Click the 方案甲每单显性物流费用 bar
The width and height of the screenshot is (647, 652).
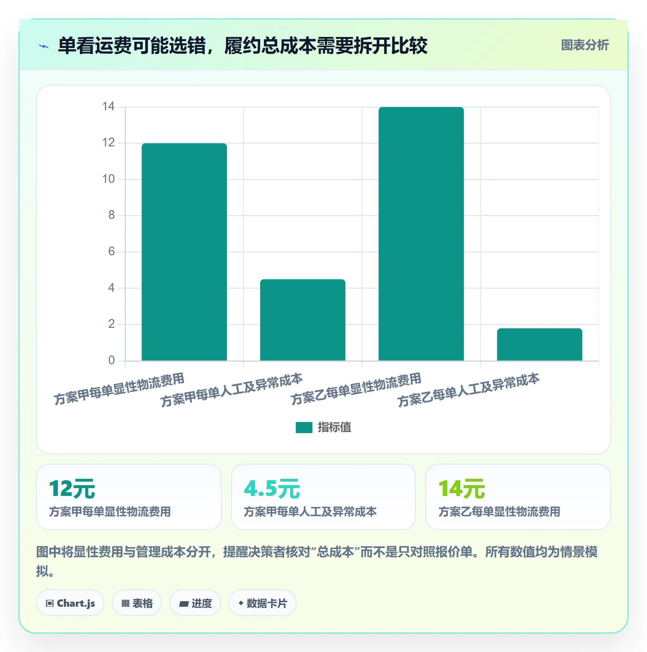click(x=184, y=252)
